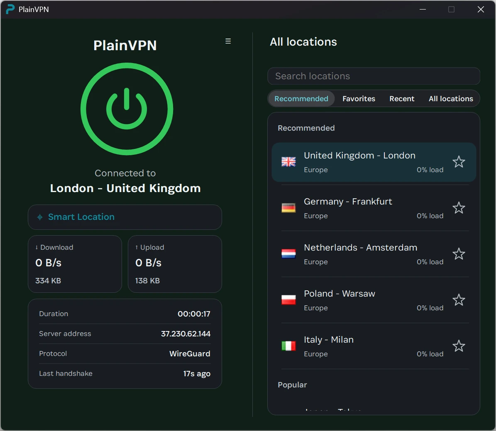Switch to the Recommended tab
The image size is (496, 431).
coord(301,99)
